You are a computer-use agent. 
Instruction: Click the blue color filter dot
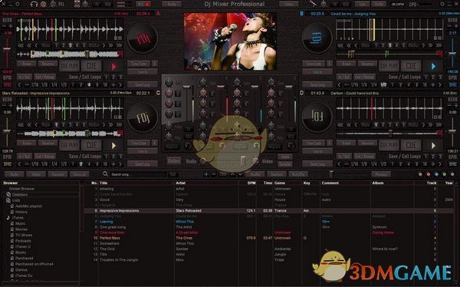tap(436, 174)
